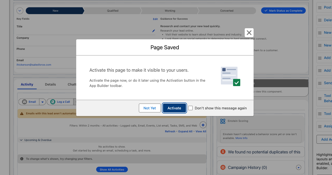Choose Not Yet in the dialog
The image size is (332, 175).
tap(150, 108)
